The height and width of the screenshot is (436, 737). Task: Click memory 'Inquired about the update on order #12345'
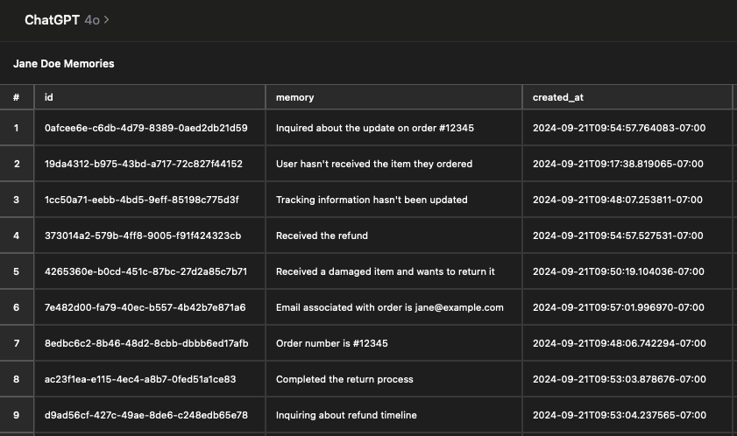click(374, 128)
